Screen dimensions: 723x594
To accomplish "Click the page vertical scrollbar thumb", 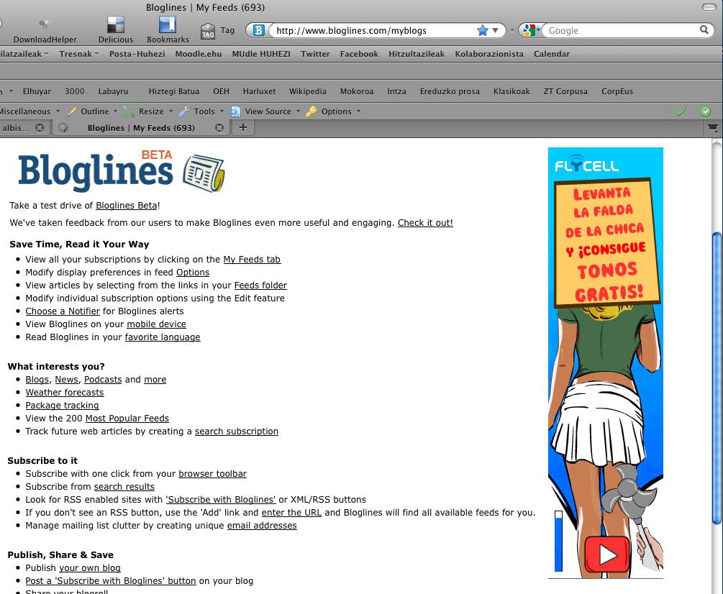I will click(717, 378).
